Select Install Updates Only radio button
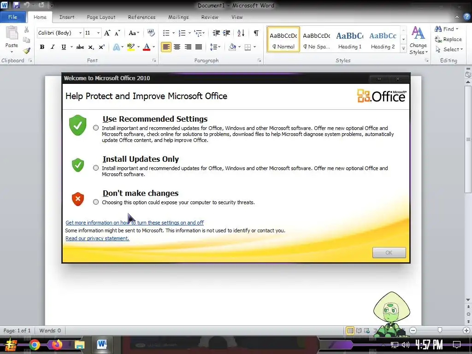 96,168
